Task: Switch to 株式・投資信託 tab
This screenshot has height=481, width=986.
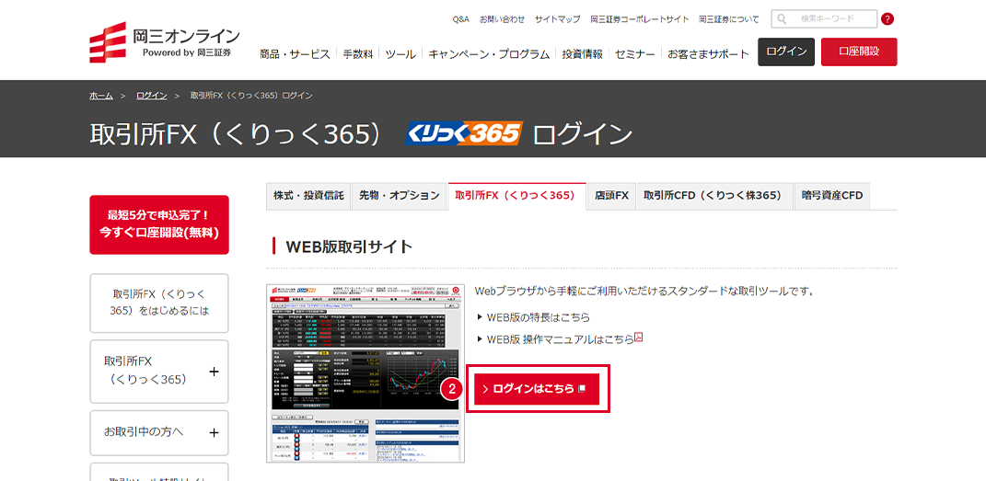Action: (x=308, y=195)
